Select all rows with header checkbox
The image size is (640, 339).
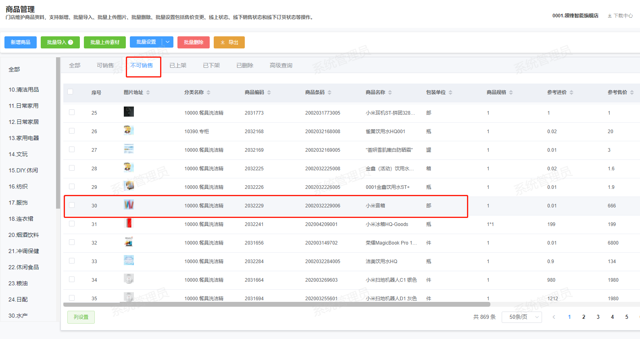(x=70, y=92)
